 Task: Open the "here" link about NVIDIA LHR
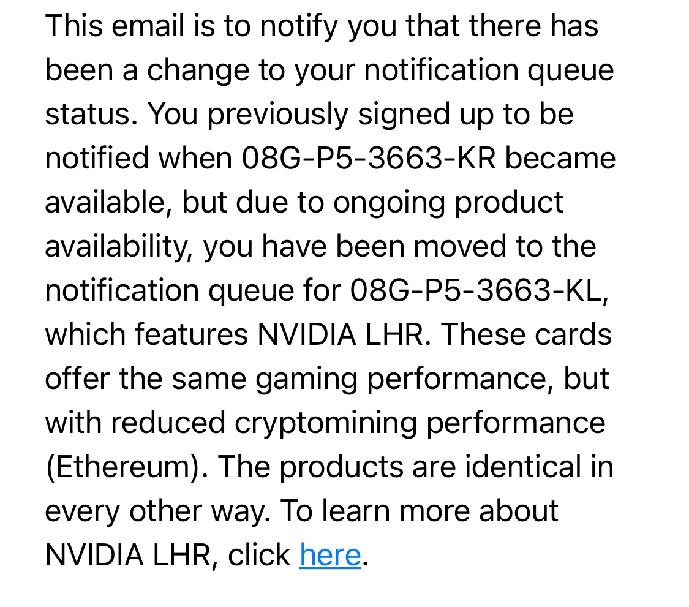pos(330,555)
